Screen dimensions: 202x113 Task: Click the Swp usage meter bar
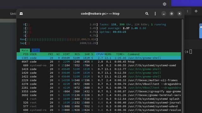59,43
